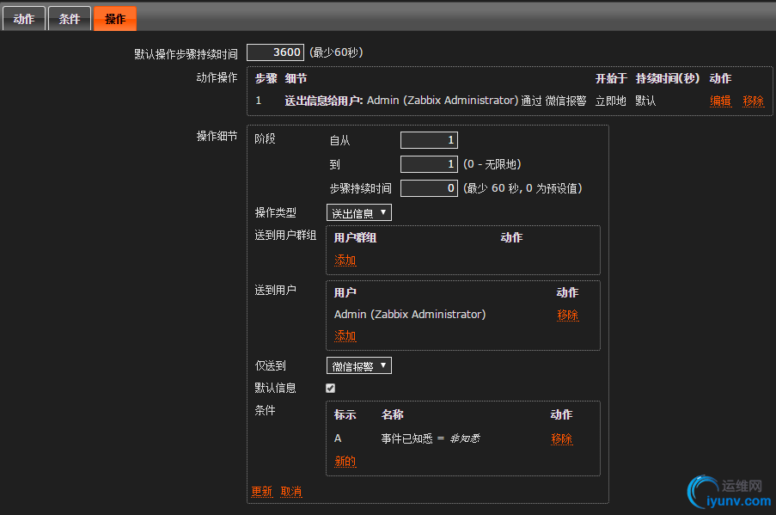Open the 仅送到 dropdown 微信报警
Image resolution: width=776 pixels, height=515 pixels.
click(359, 366)
